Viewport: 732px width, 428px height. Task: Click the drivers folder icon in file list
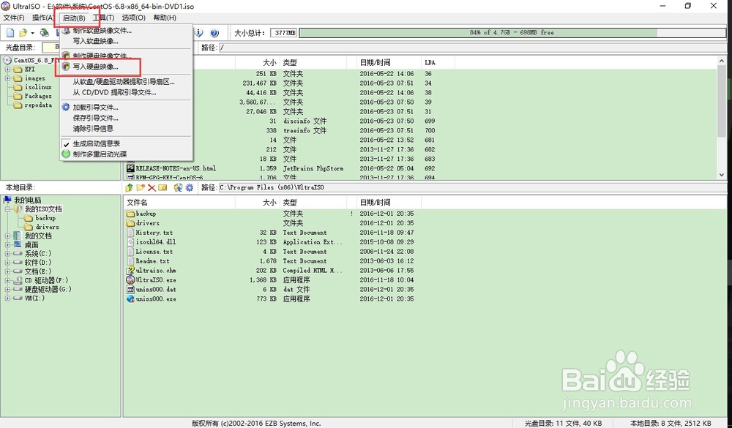[131, 223]
